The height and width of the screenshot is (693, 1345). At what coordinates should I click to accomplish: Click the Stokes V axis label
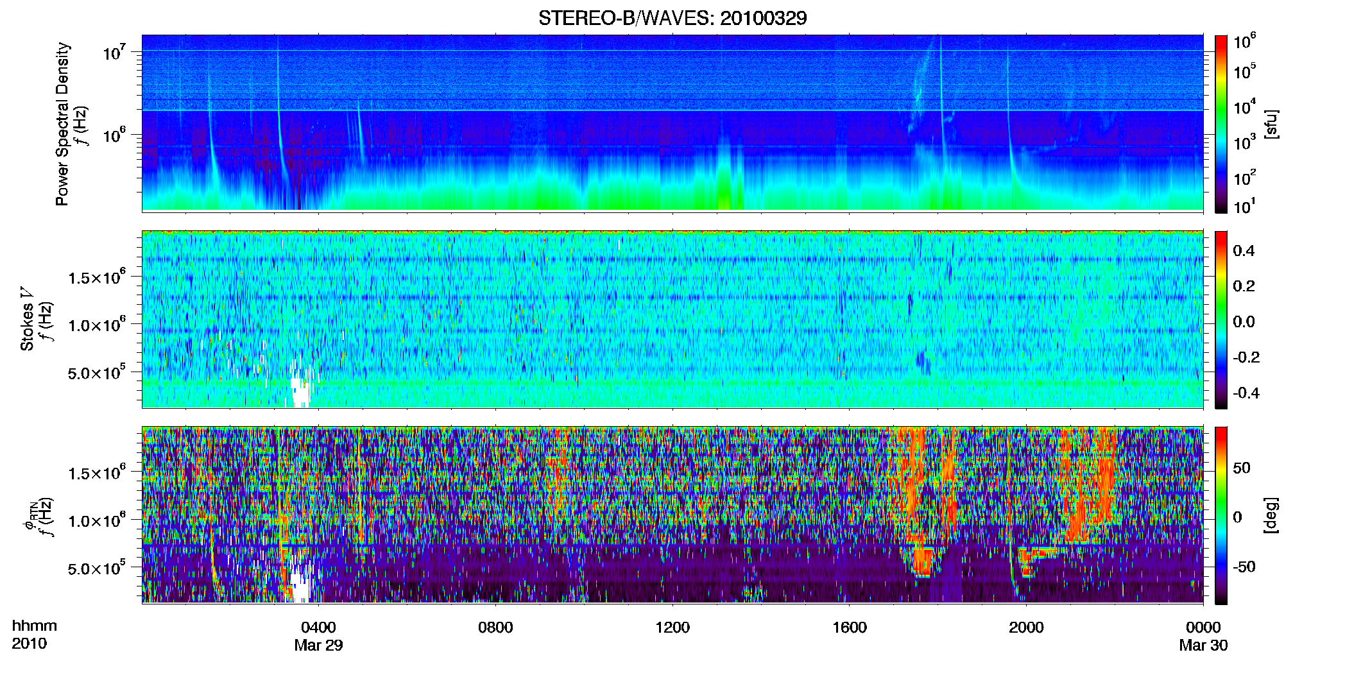[x=27, y=320]
